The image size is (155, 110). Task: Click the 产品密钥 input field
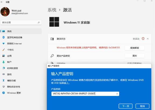[85, 94]
